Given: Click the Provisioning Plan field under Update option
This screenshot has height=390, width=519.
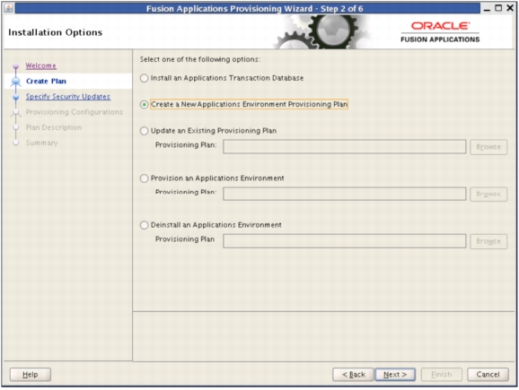Looking at the screenshot, I should 344,147.
